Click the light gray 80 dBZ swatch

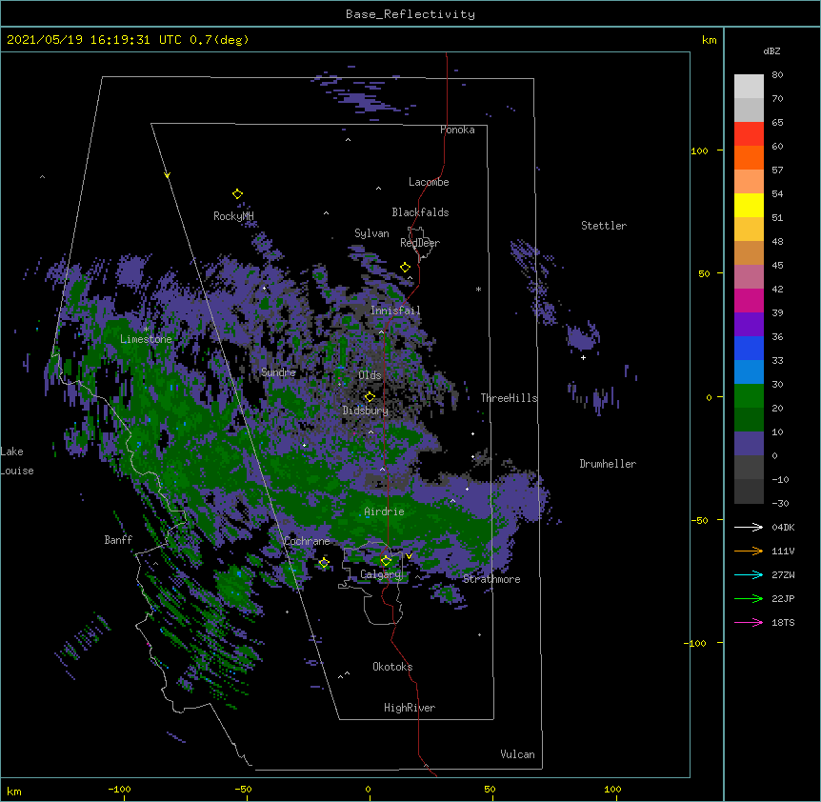pyautogui.click(x=749, y=86)
